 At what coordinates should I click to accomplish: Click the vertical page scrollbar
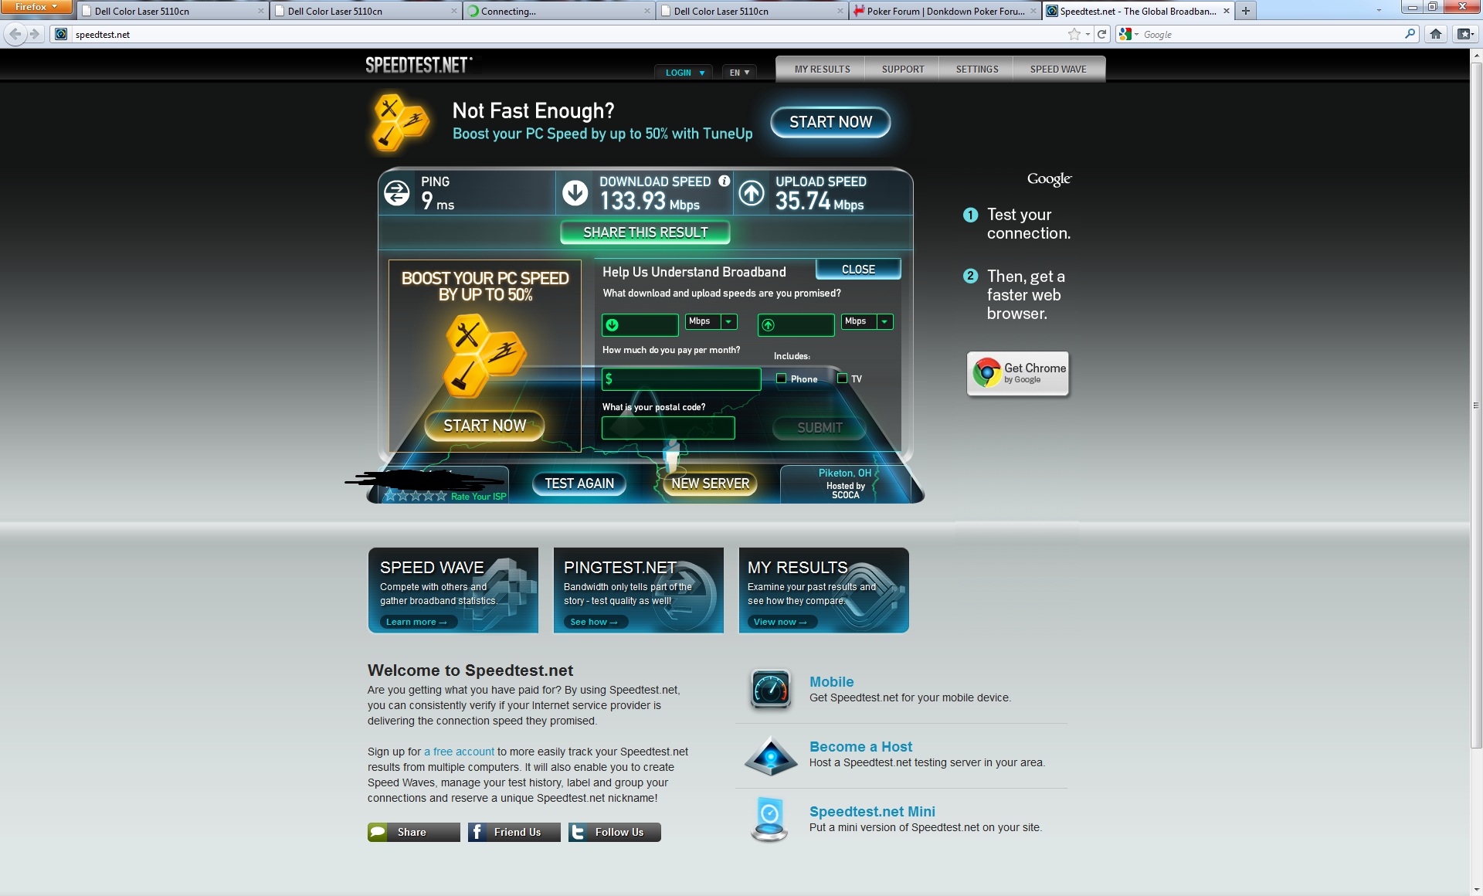coord(1476,405)
